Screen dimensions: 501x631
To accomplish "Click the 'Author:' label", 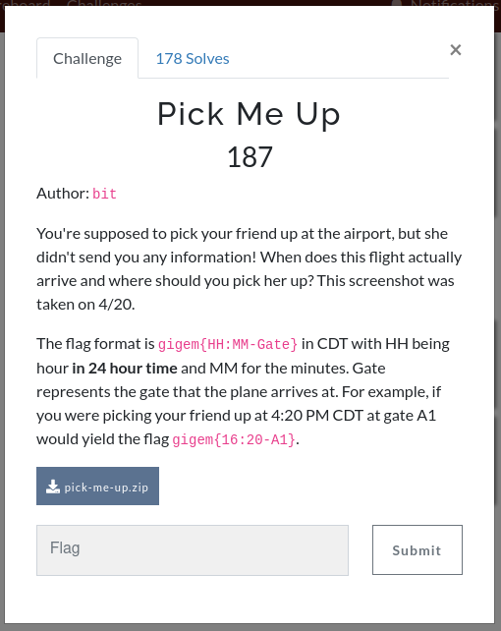I will coord(63,194).
